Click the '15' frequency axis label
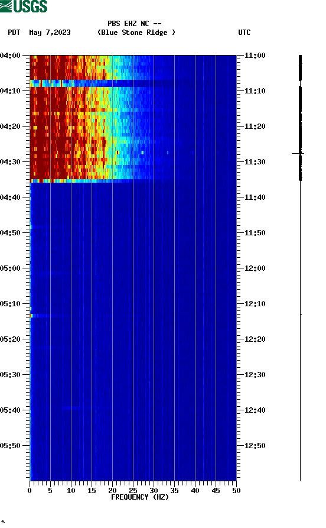 92,491
